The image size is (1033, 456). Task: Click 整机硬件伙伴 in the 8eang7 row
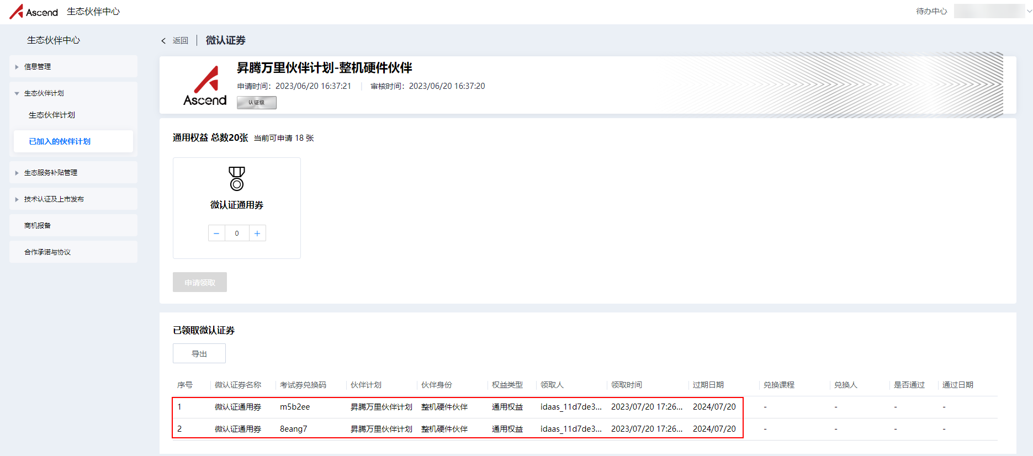444,429
